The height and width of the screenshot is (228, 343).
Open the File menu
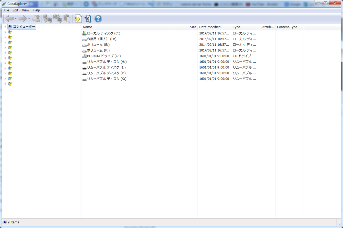[x=6, y=10]
